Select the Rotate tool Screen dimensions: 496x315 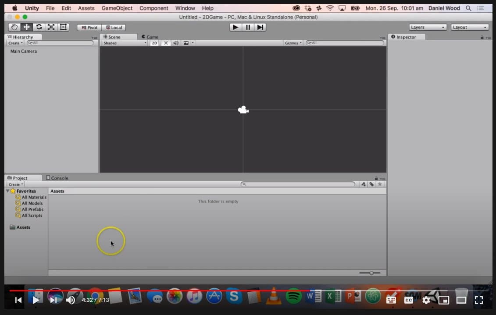(39, 27)
